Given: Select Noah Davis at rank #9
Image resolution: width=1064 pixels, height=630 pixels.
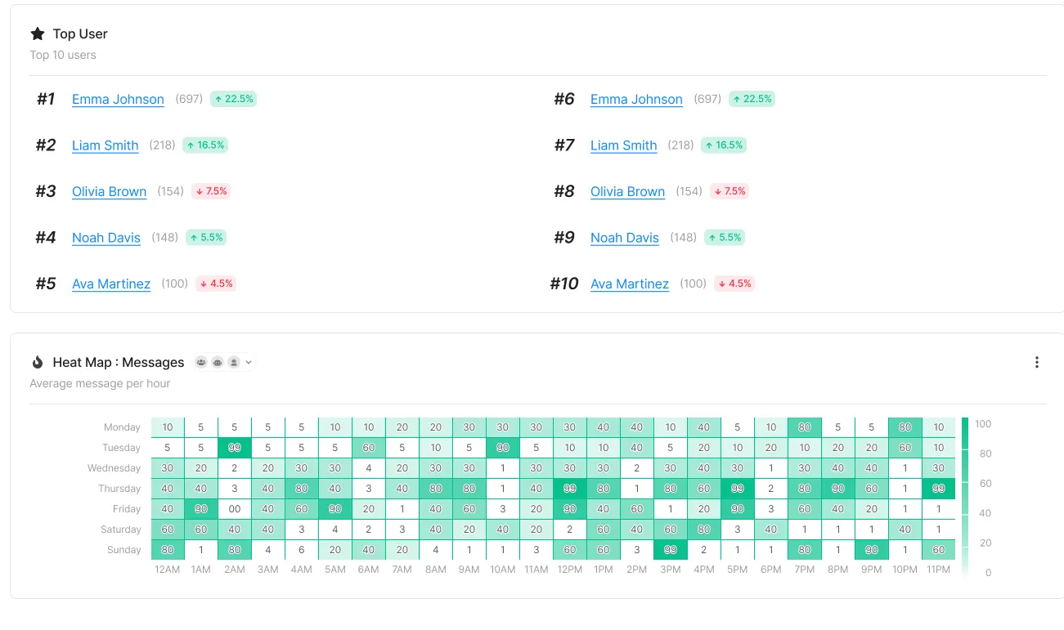Looking at the screenshot, I should (x=625, y=238).
